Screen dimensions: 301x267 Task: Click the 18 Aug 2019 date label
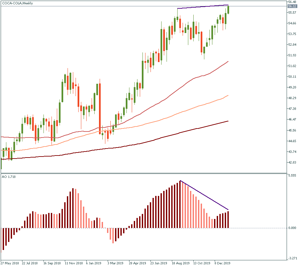pos(181,263)
